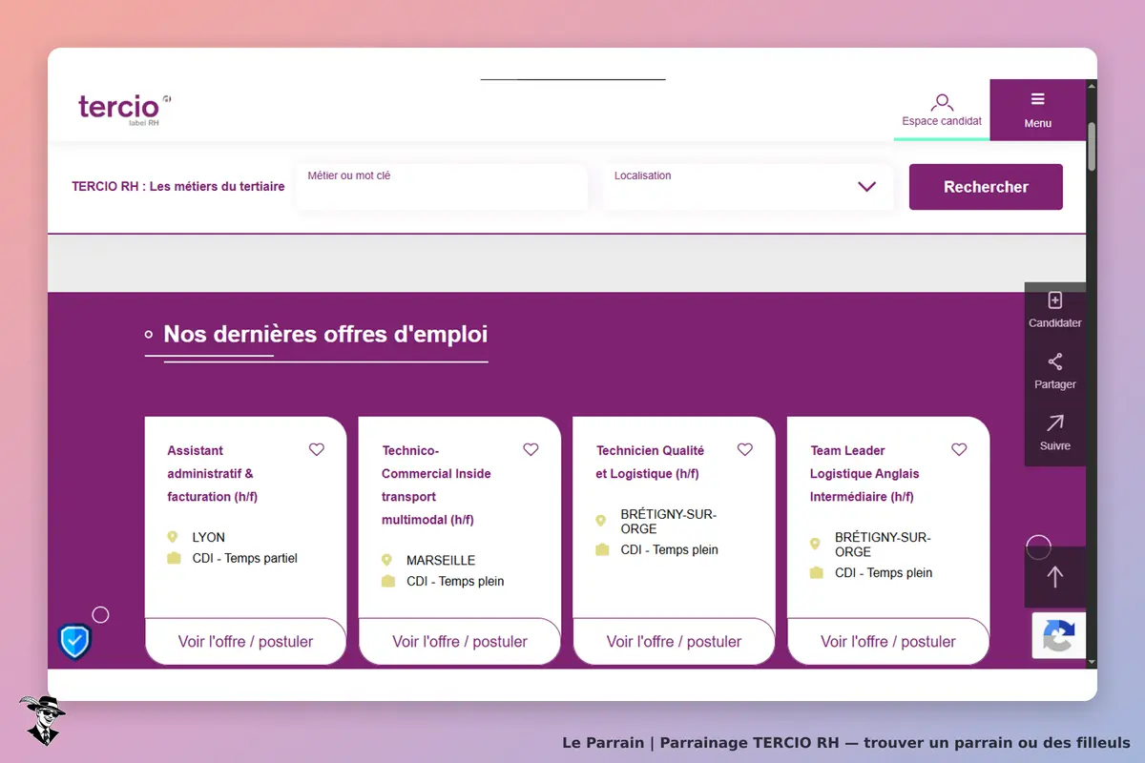Click BRÉTIGNY-SUR-ORGE under Technicien Qualité
The width and height of the screenshot is (1145, 763).
[x=669, y=521]
